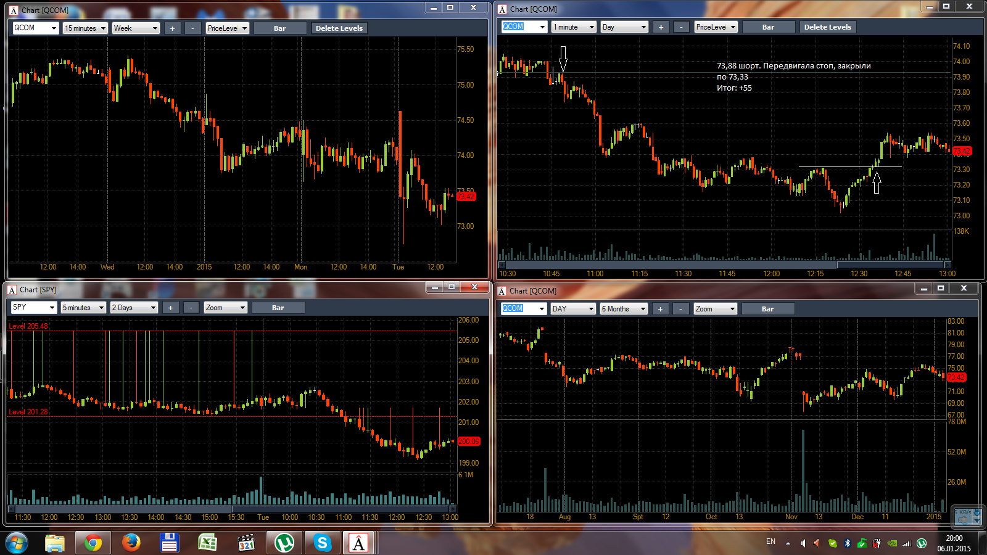Screen dimensions: 987x555
Task: Click minus button in DAY QCOM chart
Action: [x=680, y=309]
